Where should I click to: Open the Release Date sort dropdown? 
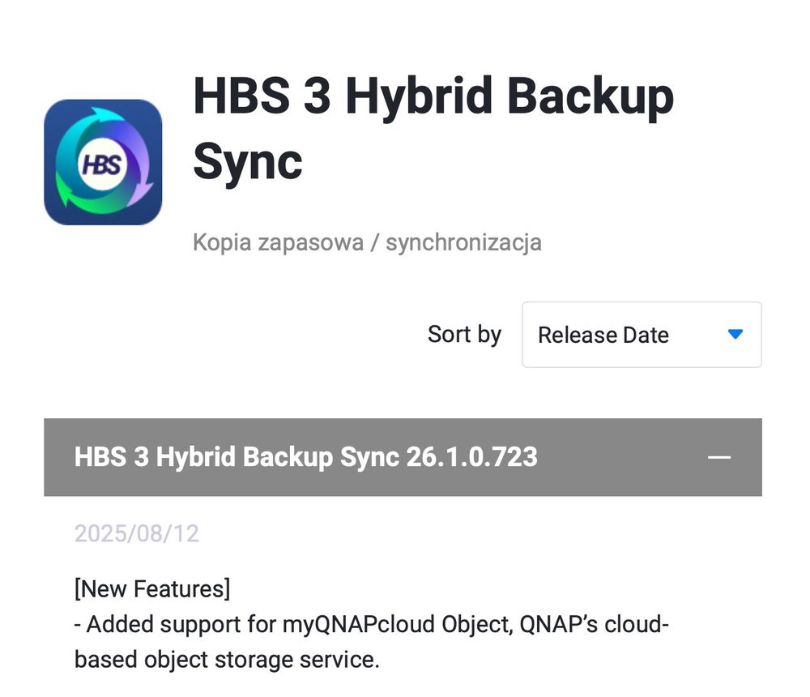[x=642, y=335]
